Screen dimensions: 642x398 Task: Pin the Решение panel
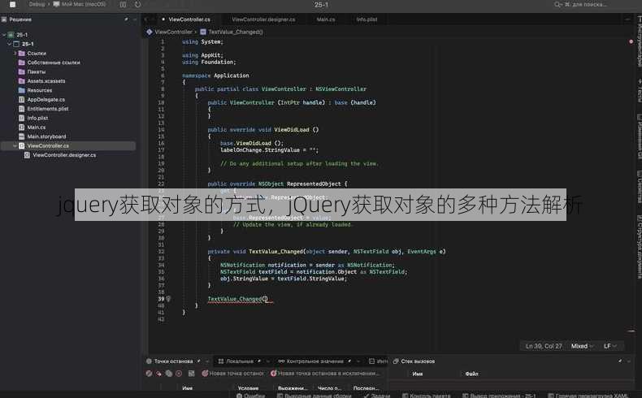tap(126, 19)
